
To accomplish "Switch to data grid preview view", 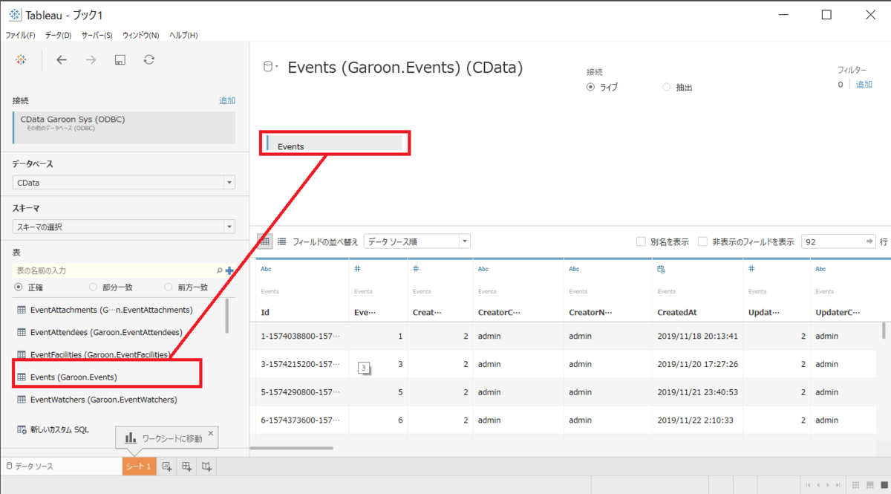I will click(264, 241).
